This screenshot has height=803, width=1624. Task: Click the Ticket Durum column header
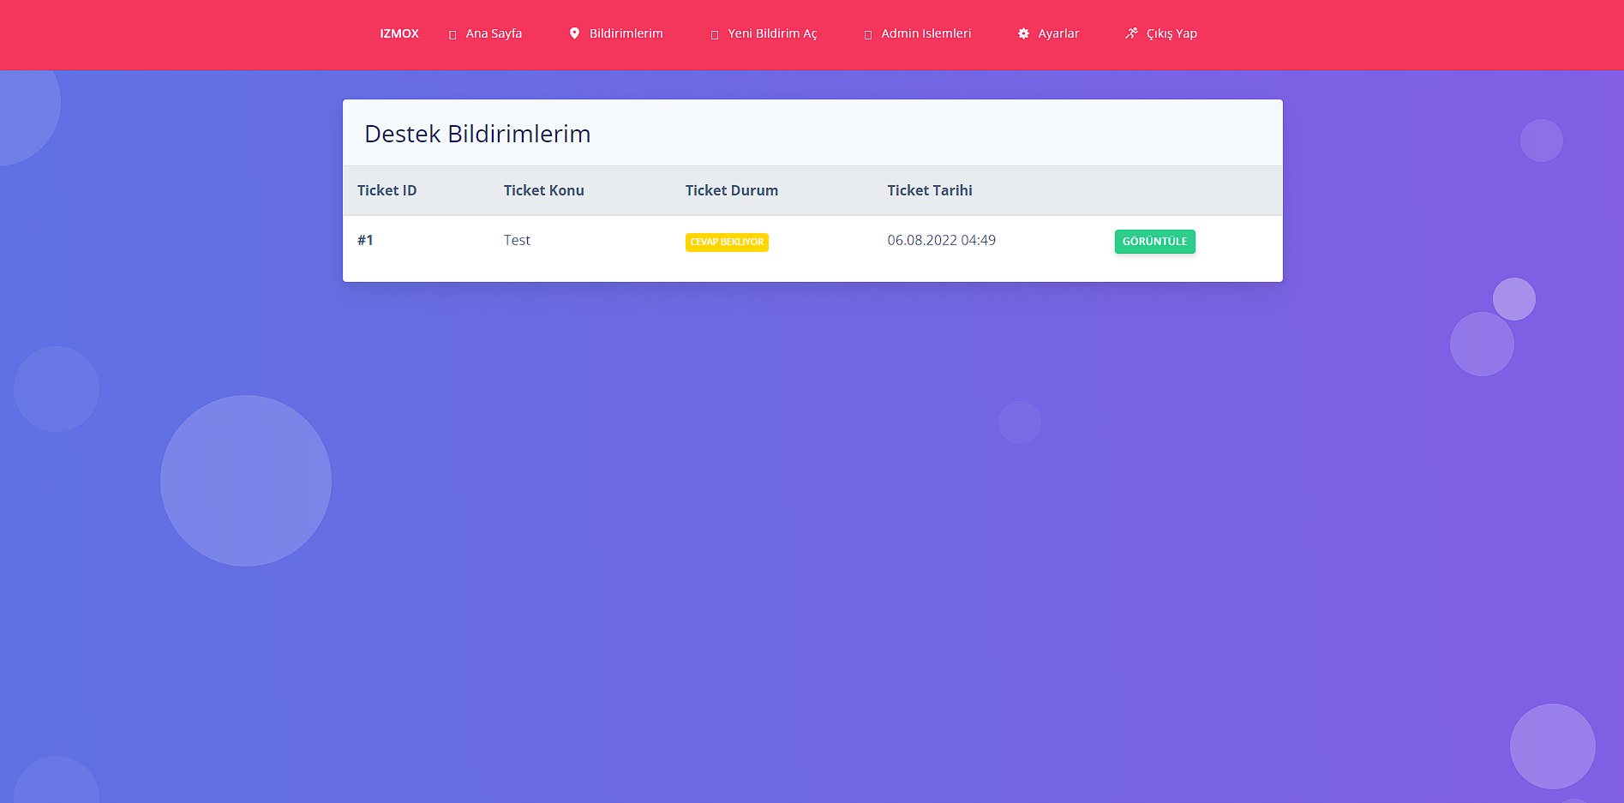click(x=731, y=190)
